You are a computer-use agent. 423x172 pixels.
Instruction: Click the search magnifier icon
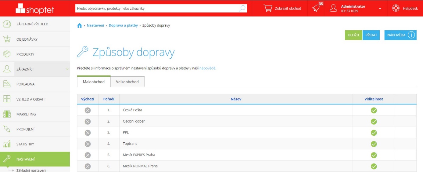point(242,8)
